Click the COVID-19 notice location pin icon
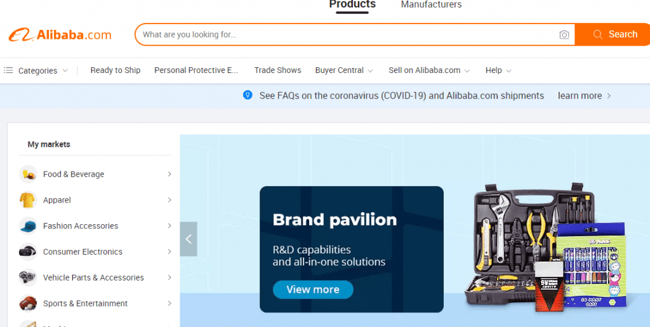Viewport: 650px width, 327px height. tap(248, 95)
